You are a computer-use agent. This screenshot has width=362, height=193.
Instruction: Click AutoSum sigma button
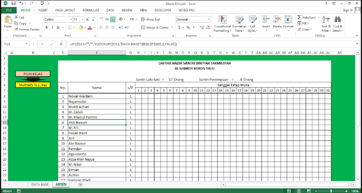[306, 17]
